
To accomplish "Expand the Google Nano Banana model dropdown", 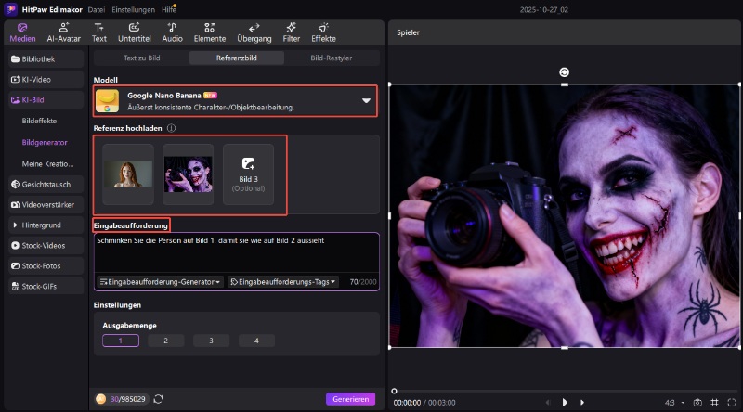I will point(366,100).
